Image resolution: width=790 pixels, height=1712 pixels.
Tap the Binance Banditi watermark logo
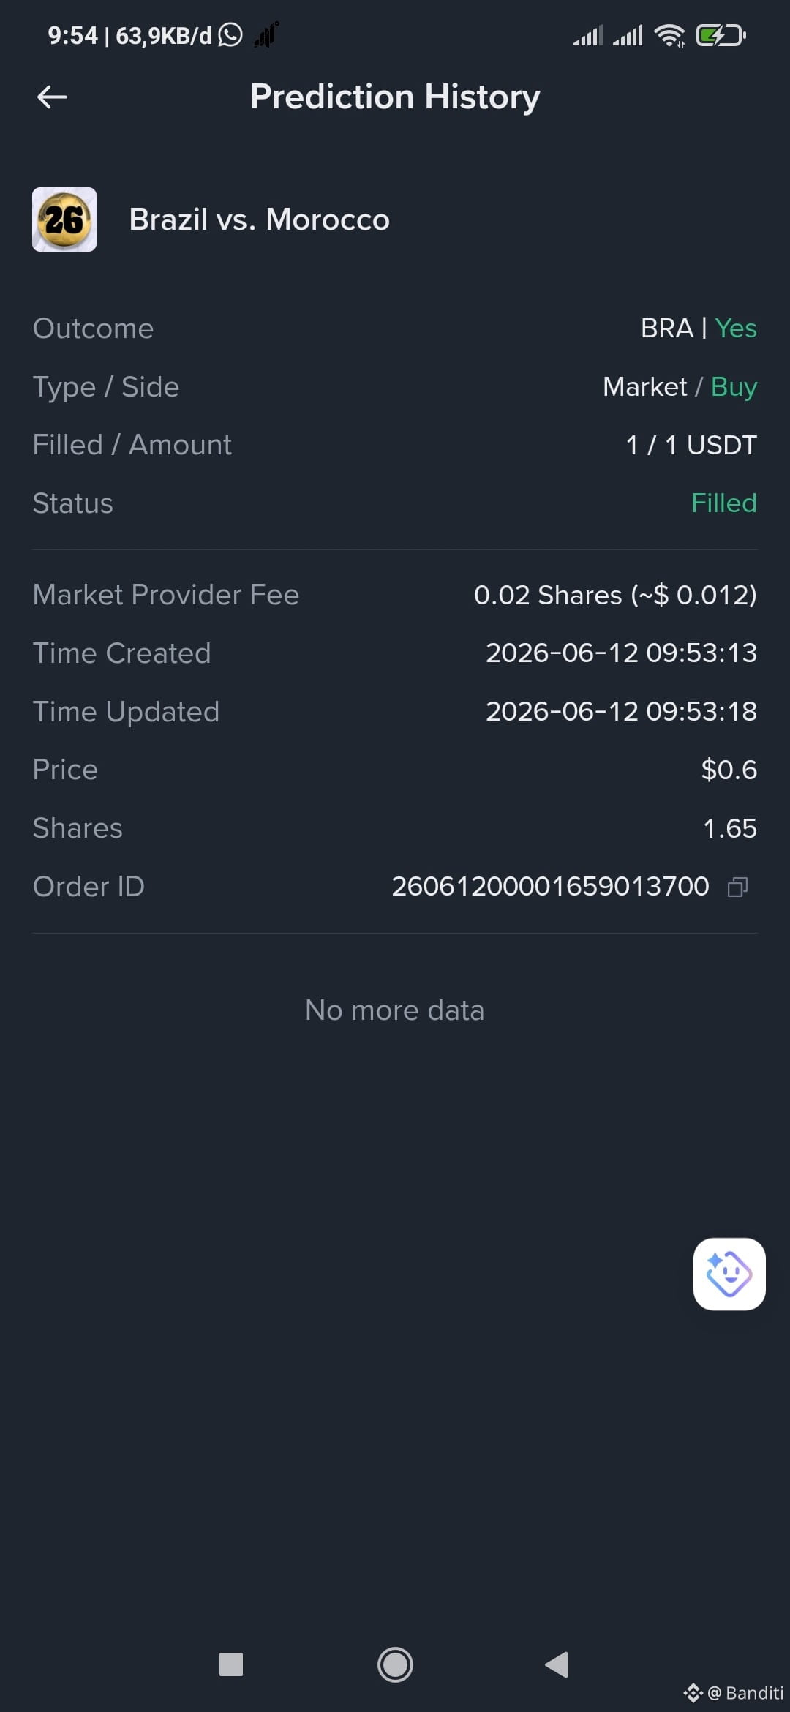733,1693
